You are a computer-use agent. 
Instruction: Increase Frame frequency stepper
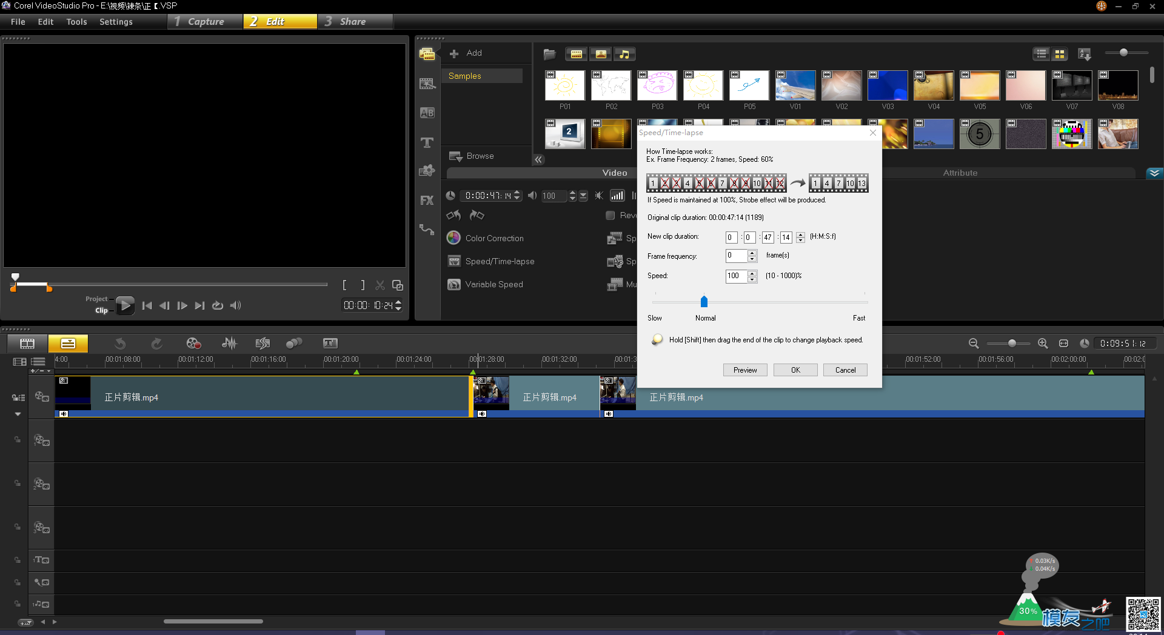coord(752,253)
